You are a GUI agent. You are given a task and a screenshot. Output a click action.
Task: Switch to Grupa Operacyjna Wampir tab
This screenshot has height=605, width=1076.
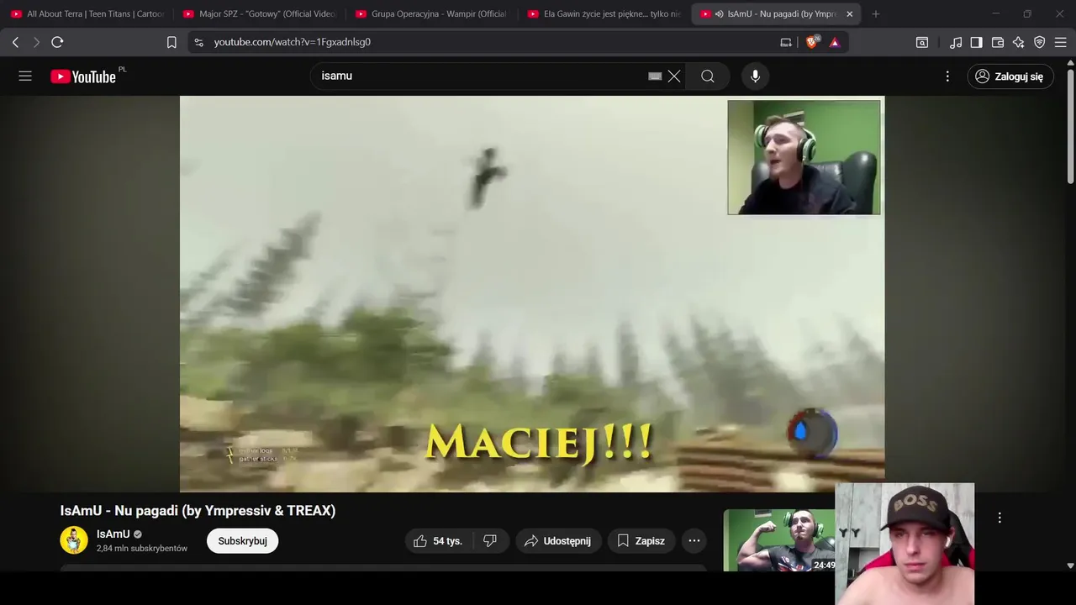(432, 13)
